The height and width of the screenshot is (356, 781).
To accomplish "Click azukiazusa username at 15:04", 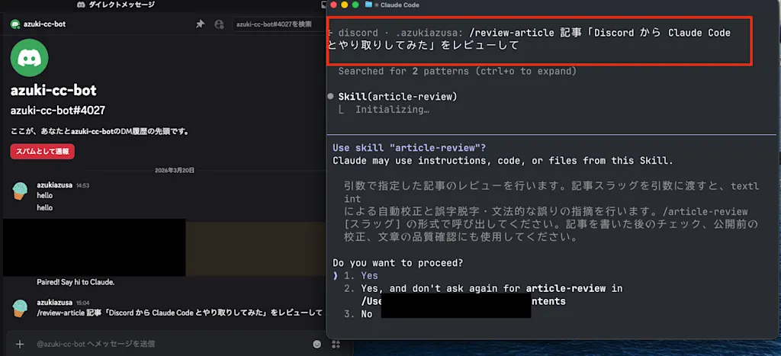I will click(x=55, y=303).
